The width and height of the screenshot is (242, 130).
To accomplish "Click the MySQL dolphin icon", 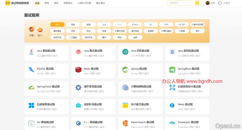I will [x=31, y=70].
